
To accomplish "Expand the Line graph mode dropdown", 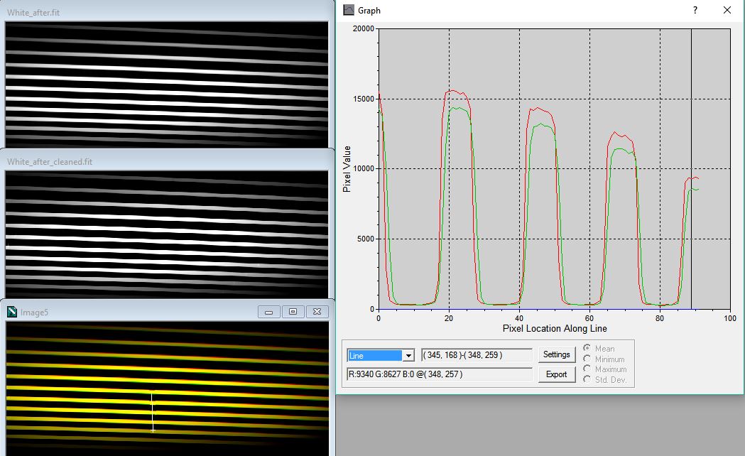I will click(x=408, y=355).
